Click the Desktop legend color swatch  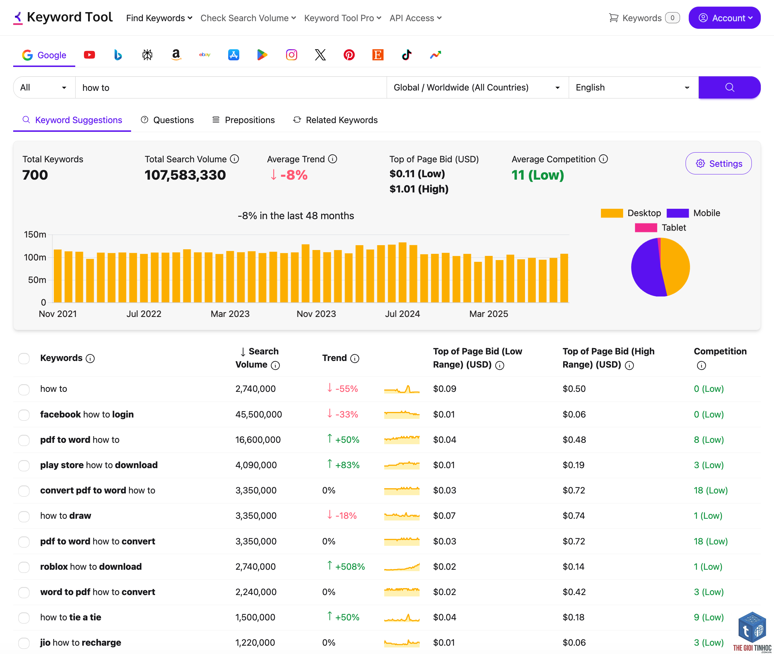(611, 213)
